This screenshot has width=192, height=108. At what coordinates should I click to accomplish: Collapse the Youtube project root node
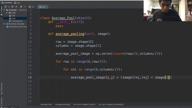4,10
